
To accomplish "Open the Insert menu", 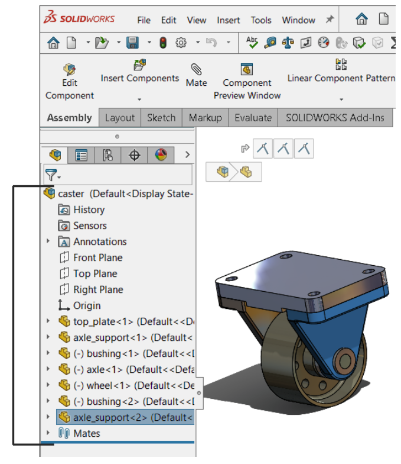I will coord(228,20).
